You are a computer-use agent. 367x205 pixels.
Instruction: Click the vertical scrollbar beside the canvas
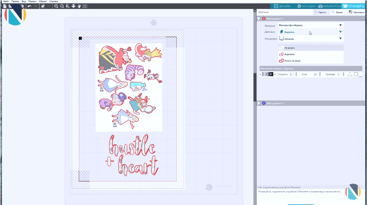pyautogui.click(x=255, y=87)
